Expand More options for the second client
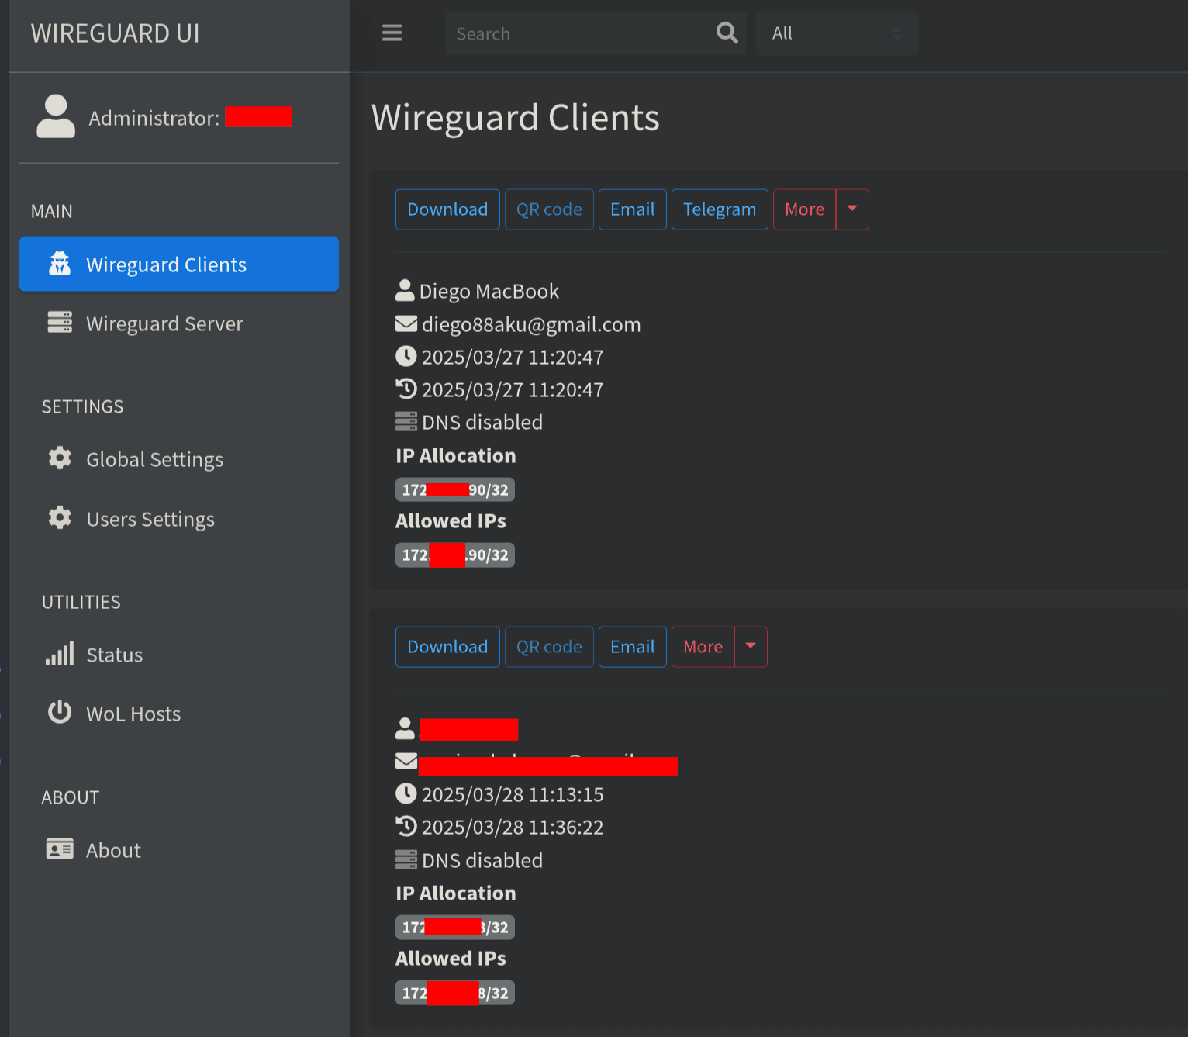The height and width of the screenshot is (1037, 1188). tap(749, 646)
